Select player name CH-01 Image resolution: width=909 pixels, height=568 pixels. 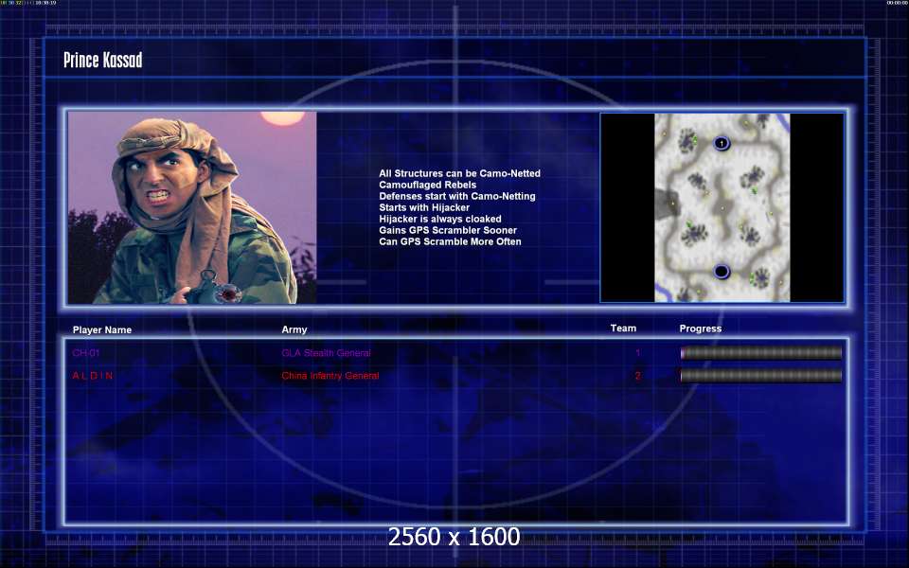coord(86,353)
